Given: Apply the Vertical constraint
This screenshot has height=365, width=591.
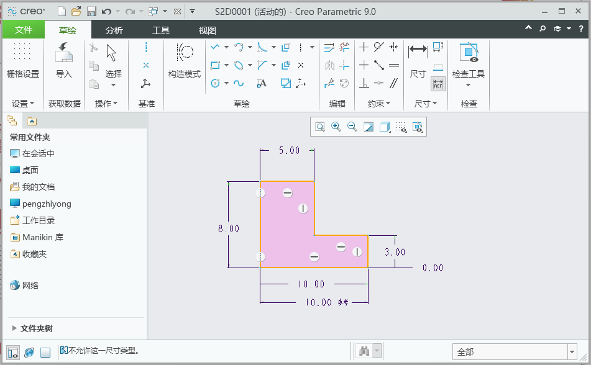Looking at the screenshot, I should 364,47.
